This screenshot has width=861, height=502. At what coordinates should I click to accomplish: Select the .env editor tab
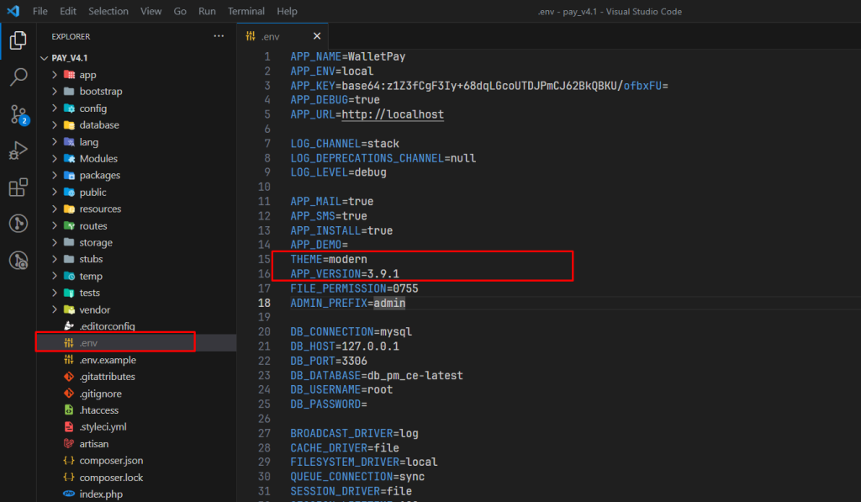(271, 37)
